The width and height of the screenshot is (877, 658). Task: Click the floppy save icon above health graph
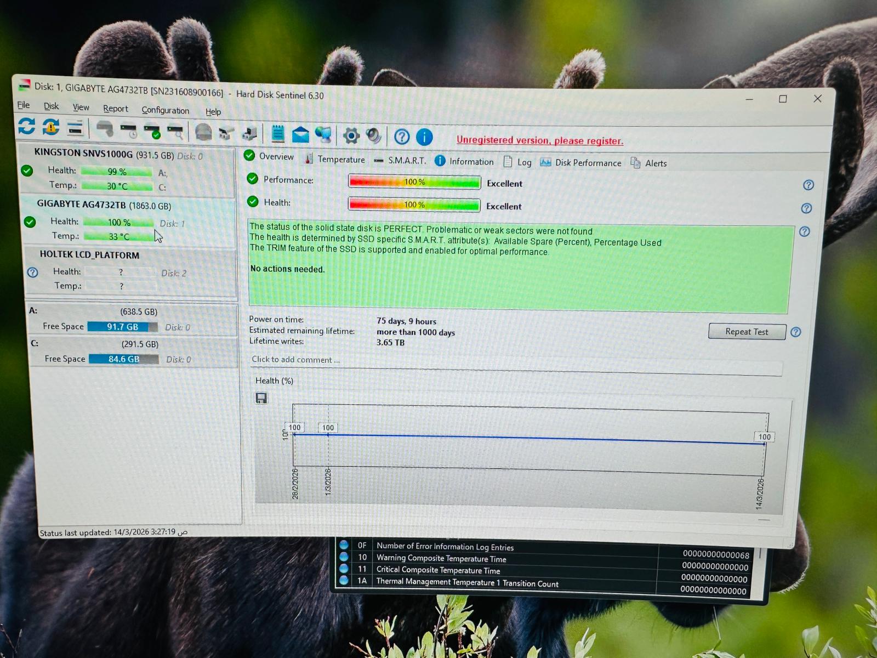(261, 398)
